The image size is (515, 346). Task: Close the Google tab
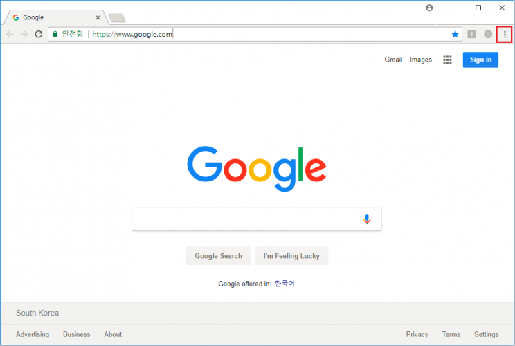[98, 17]
